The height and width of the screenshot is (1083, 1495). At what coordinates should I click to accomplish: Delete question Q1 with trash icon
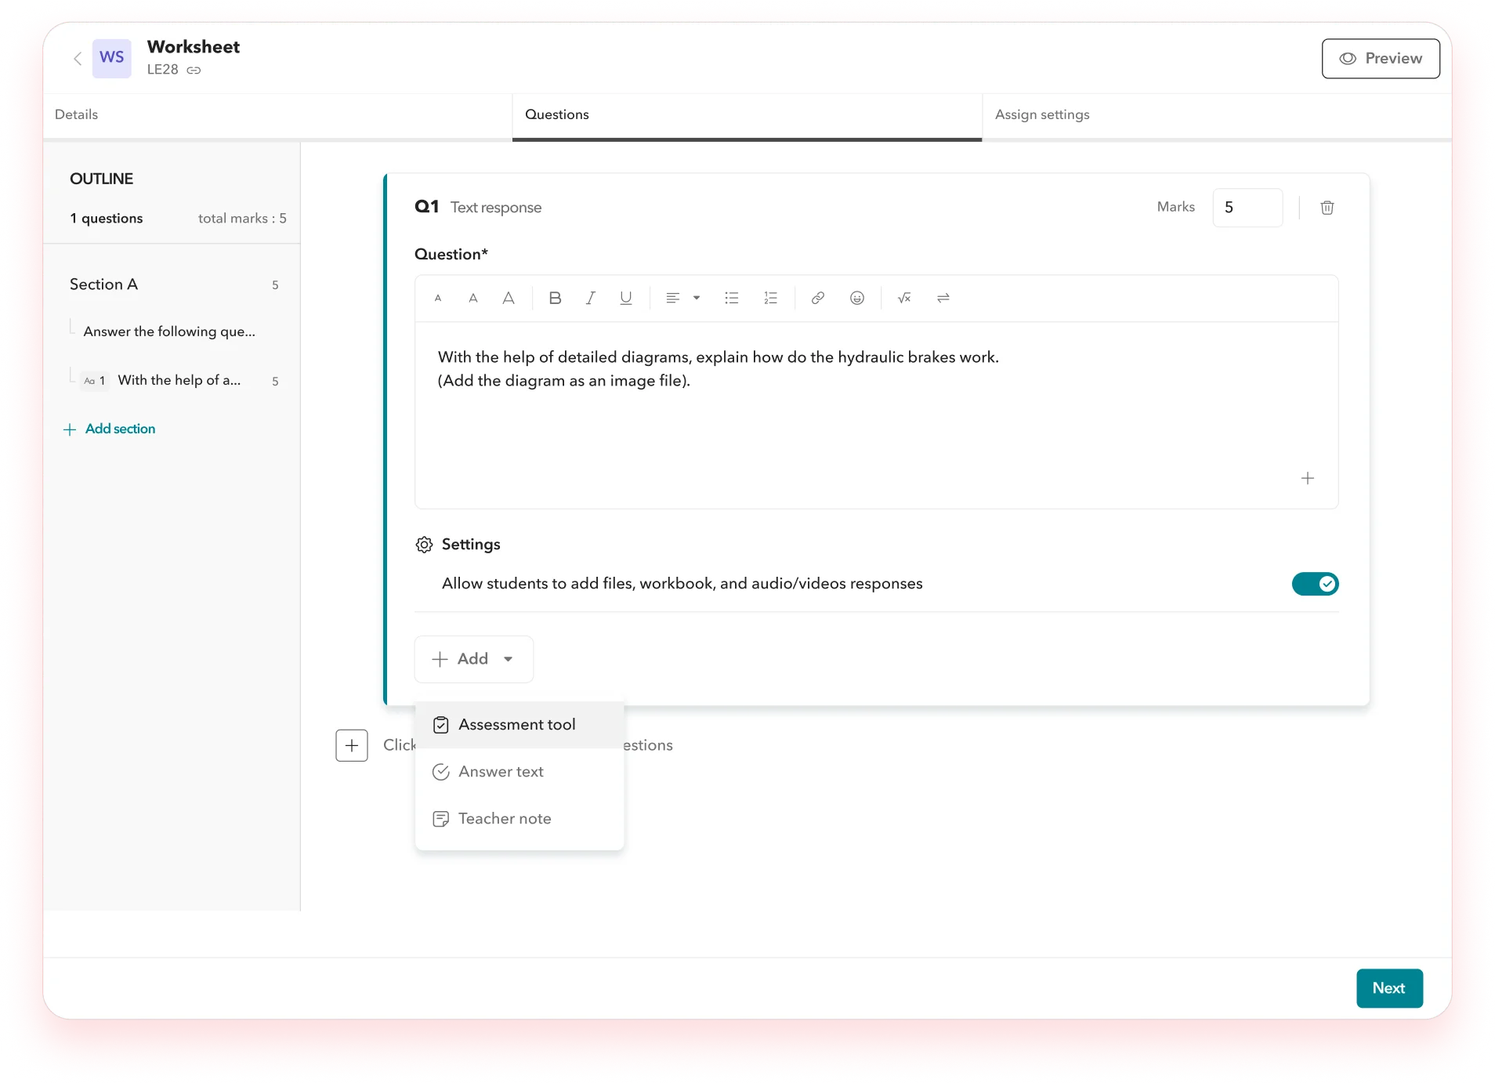1327,208
